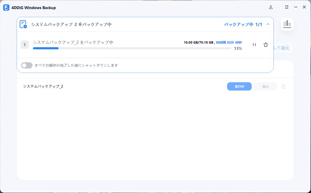
Task: Click the システムバックアップ 2 をバックアップ中 header
Action: 71,24
